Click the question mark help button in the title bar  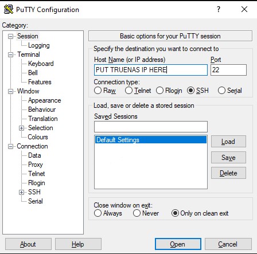coord(219,9)
